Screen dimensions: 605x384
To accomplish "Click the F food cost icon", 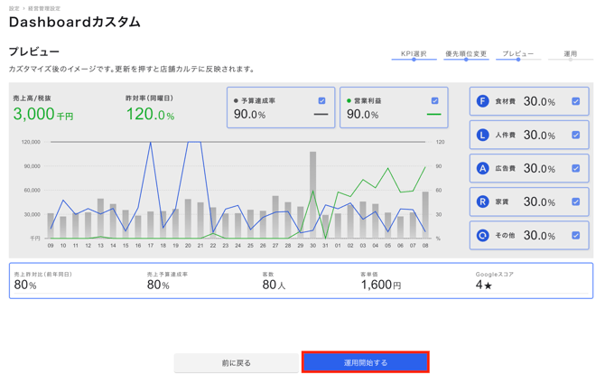I will coord(482,101).
